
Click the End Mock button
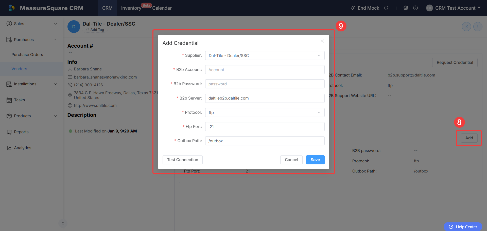365,8
